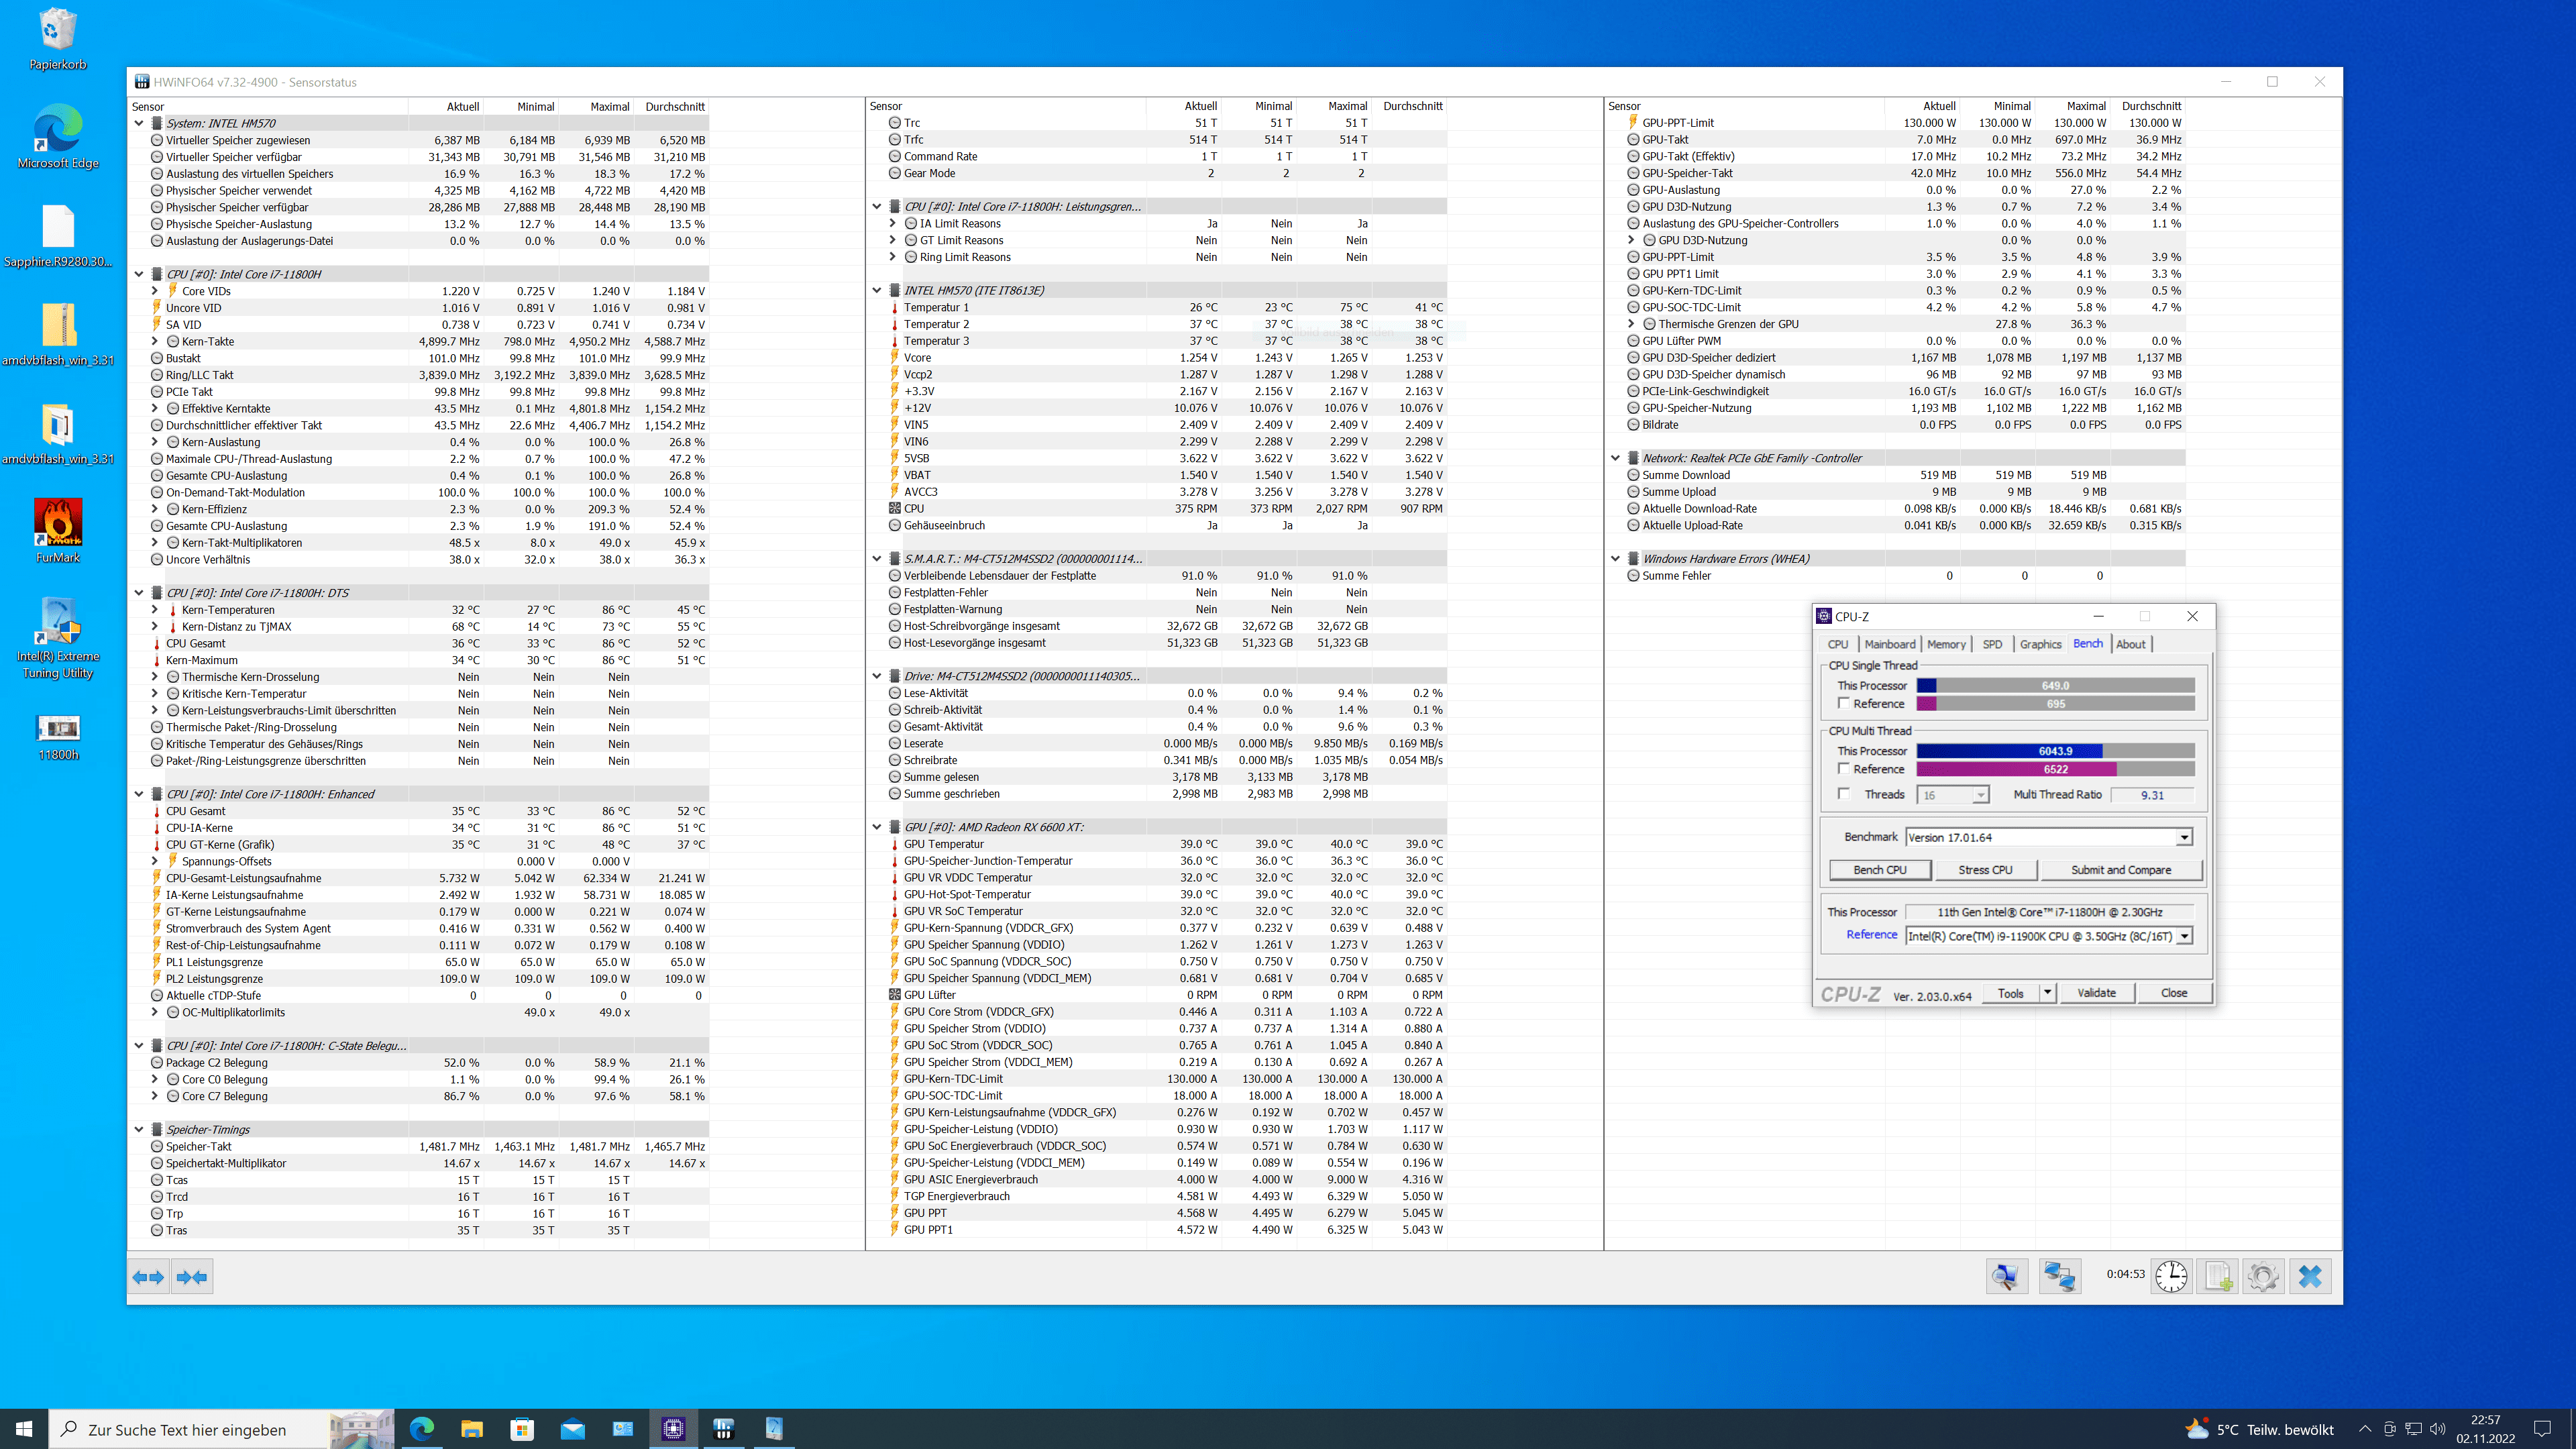This screenshot has width=2576, height=1449.
Task: Collapse the Speicher-Timings sensor group
Action: point(139,1130)
